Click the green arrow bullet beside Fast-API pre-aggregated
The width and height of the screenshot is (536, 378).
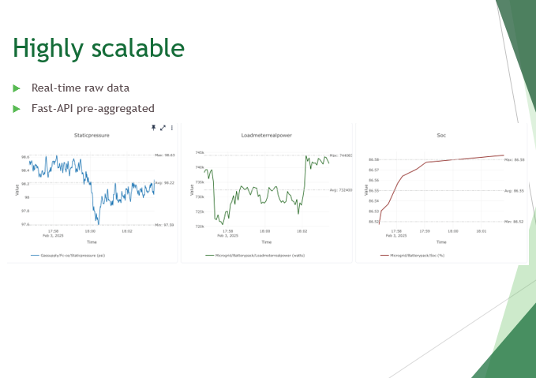[x=17, y=109]
